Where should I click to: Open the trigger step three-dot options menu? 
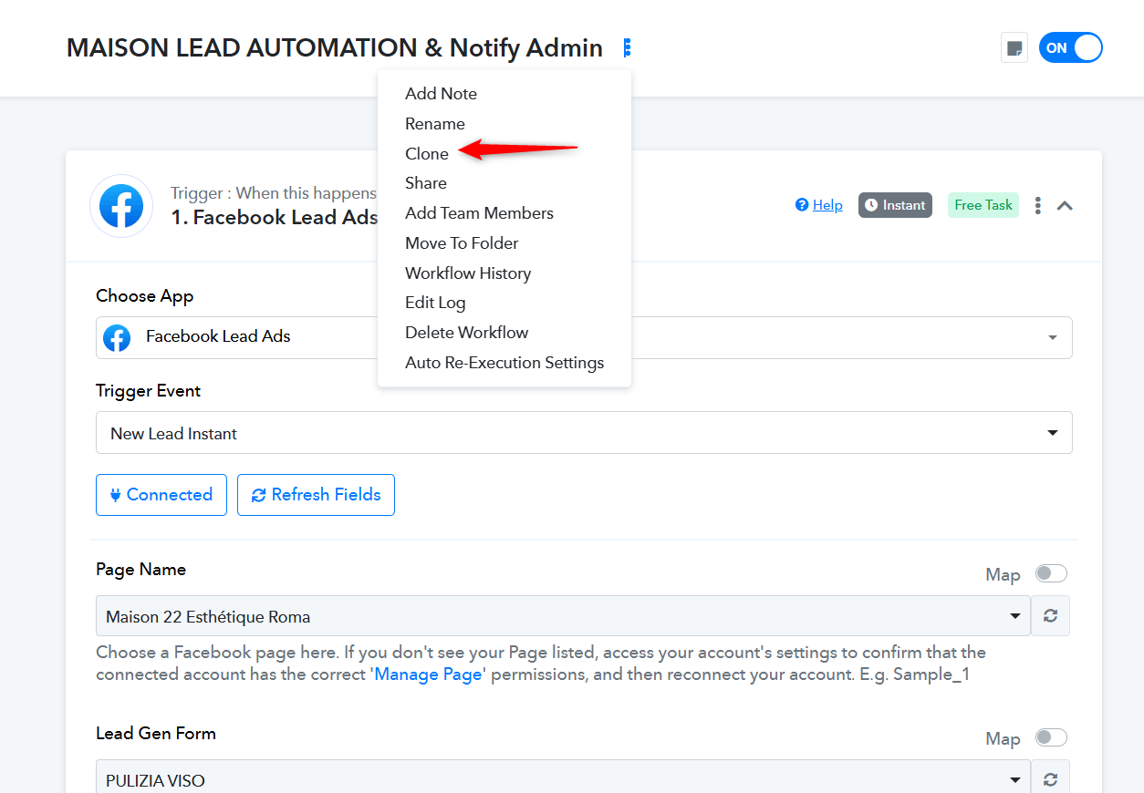(1037, 206)
